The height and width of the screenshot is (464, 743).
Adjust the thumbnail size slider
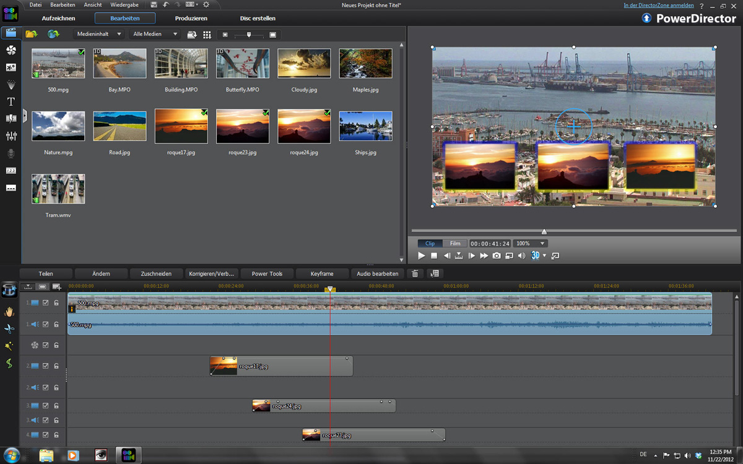click(249, 35)
